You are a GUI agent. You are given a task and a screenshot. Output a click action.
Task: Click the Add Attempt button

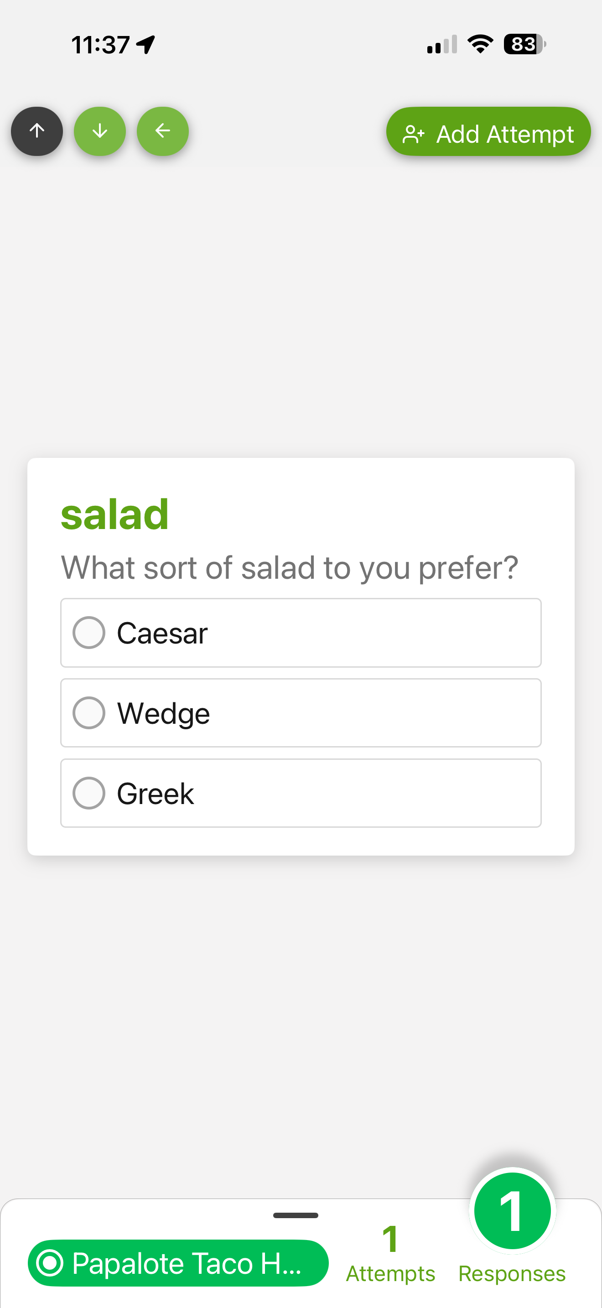coord(488,131)
